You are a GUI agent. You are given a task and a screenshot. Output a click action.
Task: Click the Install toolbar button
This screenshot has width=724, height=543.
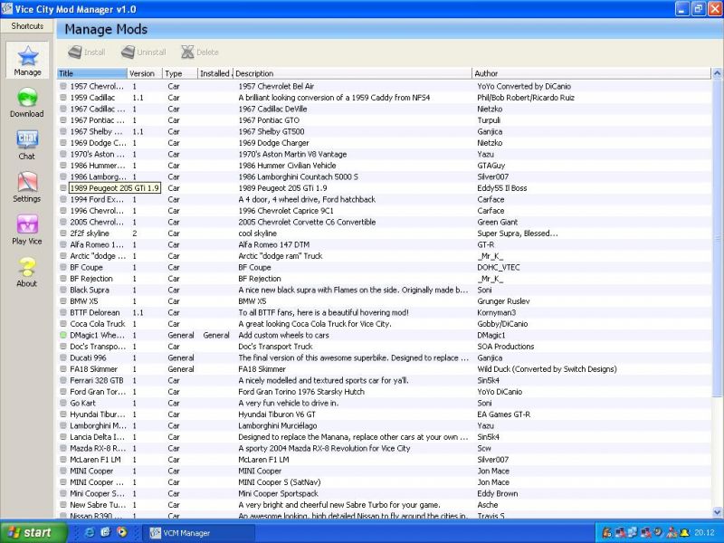coord(87,52)
